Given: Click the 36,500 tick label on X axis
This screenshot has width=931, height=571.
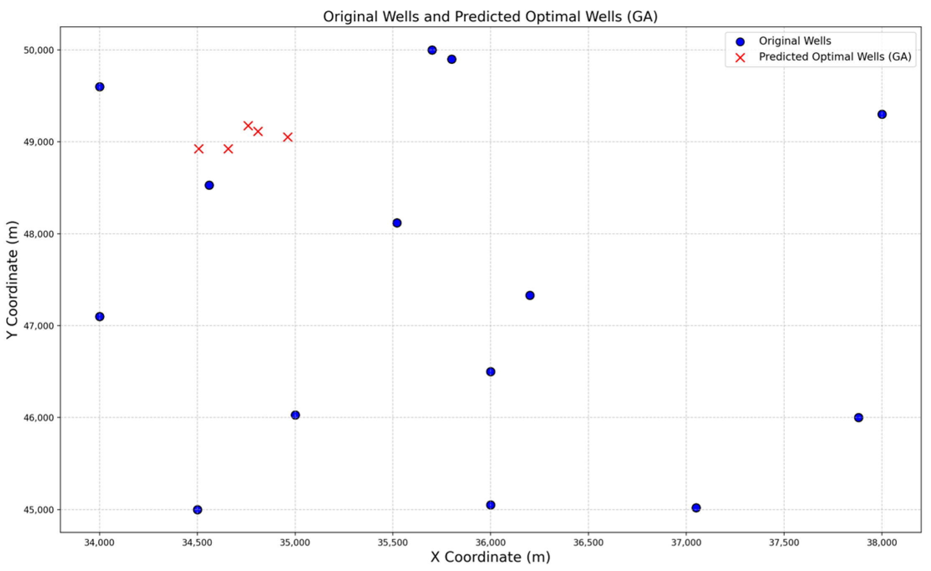Looking at the screenshot, I should coord(588,543).
